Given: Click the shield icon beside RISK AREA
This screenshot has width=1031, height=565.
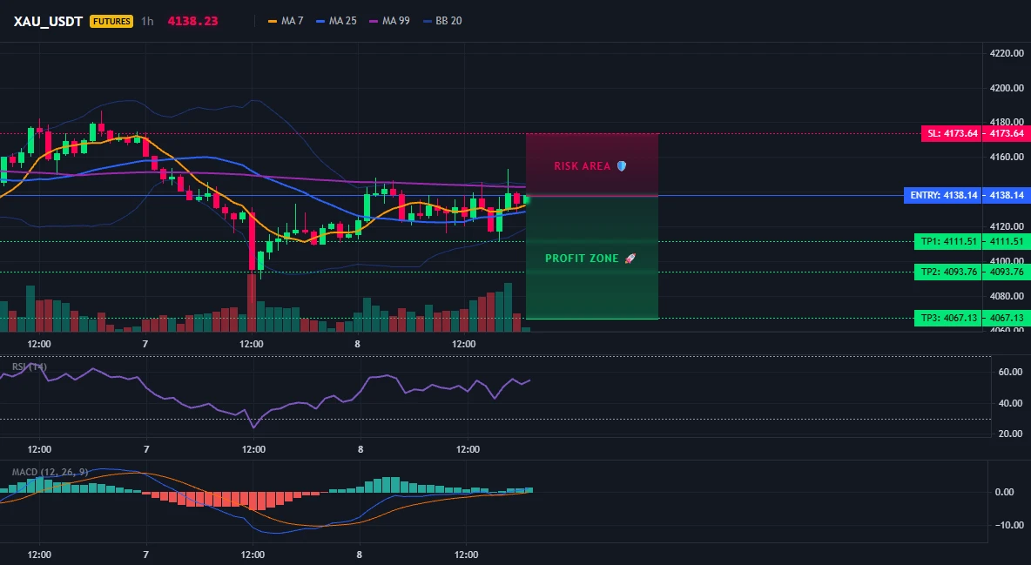Looking at the screenshot, I should tap(622, 166).
